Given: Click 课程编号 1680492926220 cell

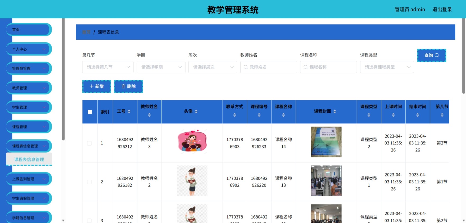Looking at the screenshot, I should pos(259,182).
